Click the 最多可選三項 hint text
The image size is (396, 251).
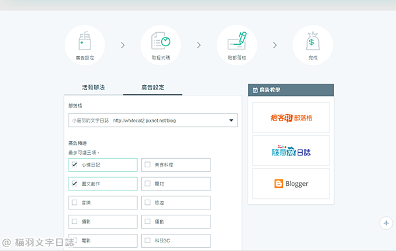pos(84,152)
